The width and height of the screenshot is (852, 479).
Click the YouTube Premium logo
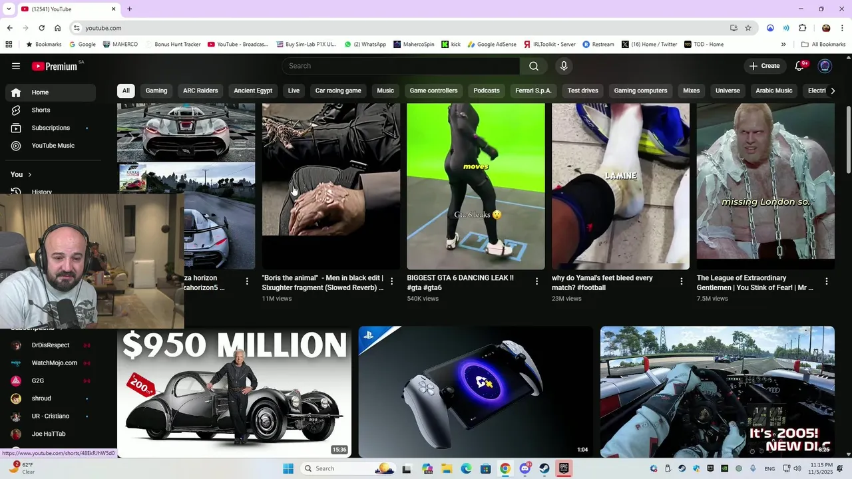pyautogui.click(x=55, y=66)
